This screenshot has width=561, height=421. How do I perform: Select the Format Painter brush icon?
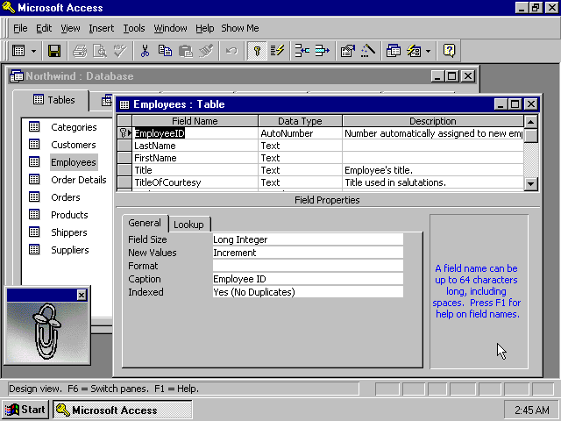click(x=206, y=51)
